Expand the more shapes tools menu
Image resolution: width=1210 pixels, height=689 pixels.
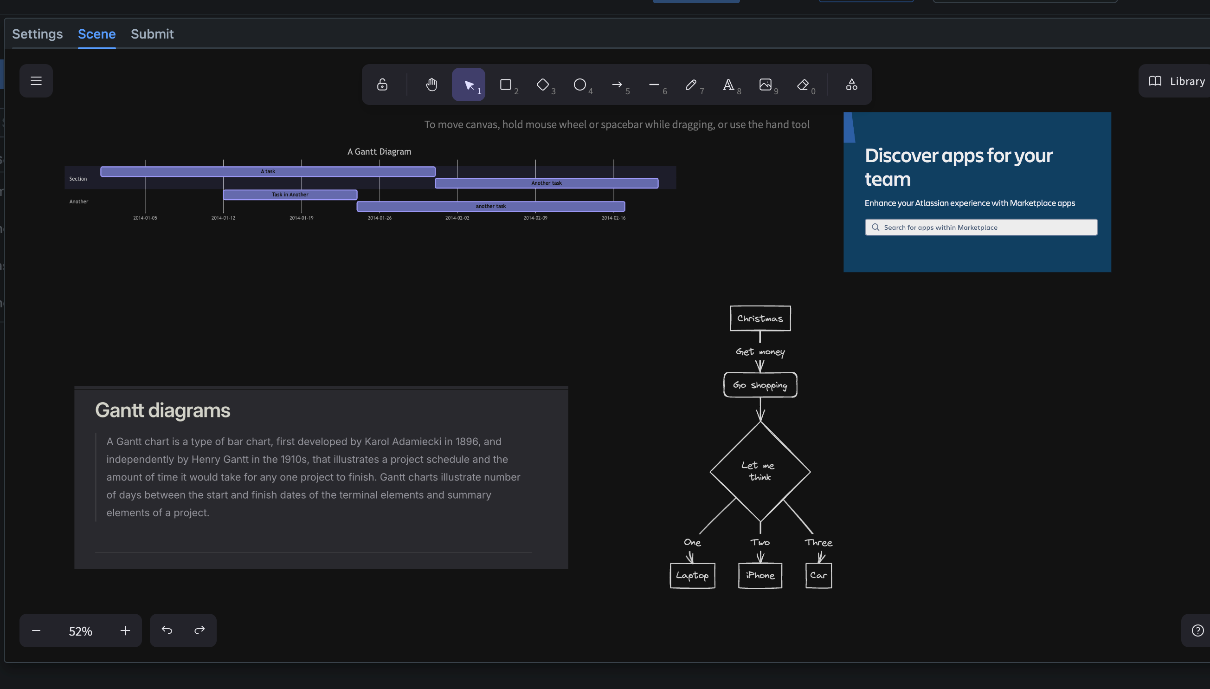851,84
